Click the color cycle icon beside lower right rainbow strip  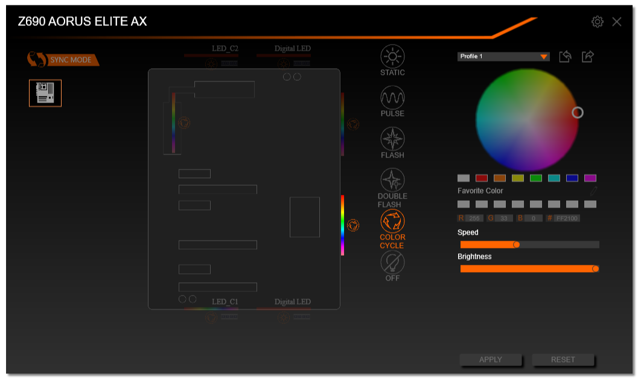tap(353, 225)
